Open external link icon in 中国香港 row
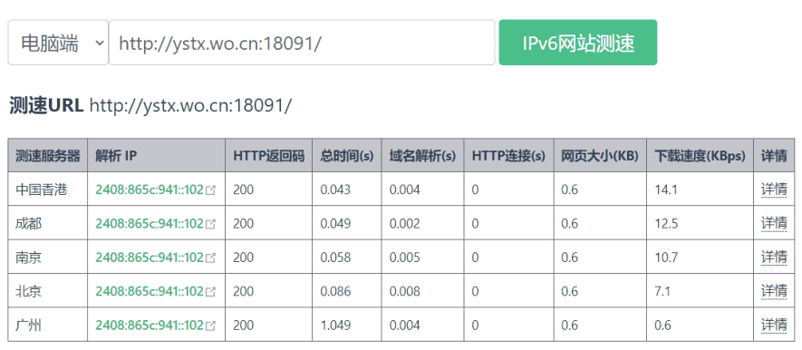This screenshot has height=350, width=802. [210, 190]
